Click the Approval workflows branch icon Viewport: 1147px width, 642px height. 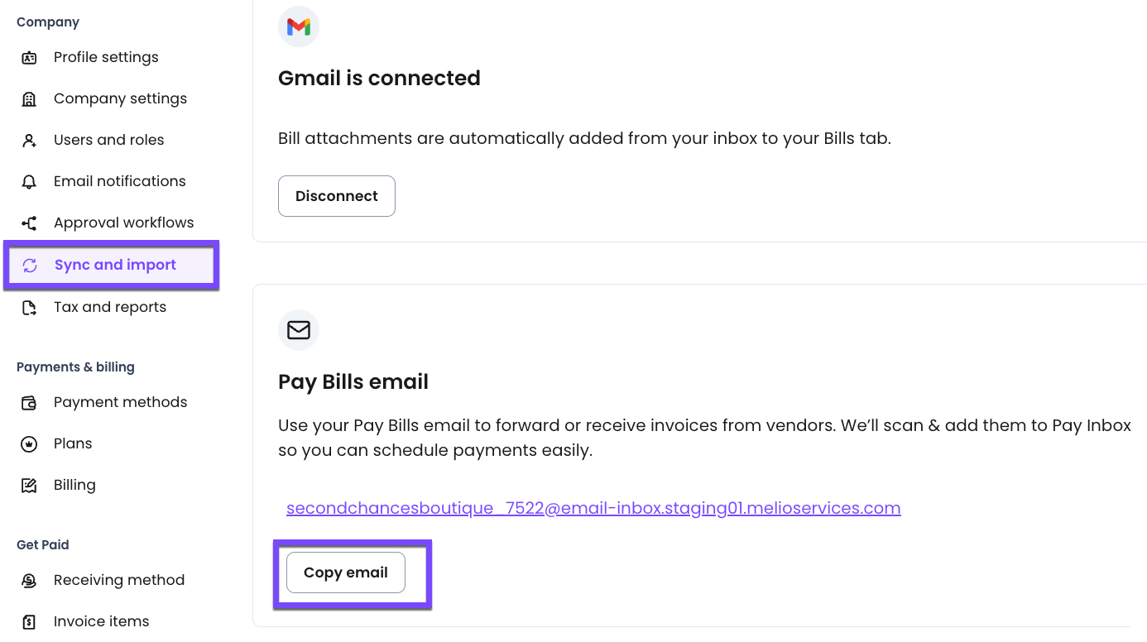coord(29,223)
